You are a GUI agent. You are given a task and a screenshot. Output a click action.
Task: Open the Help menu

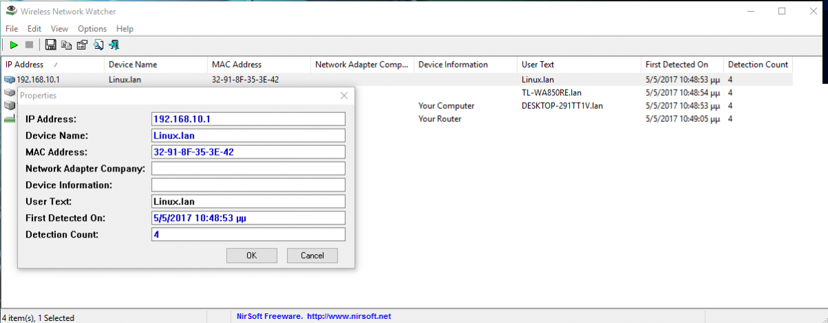[125, 29]
